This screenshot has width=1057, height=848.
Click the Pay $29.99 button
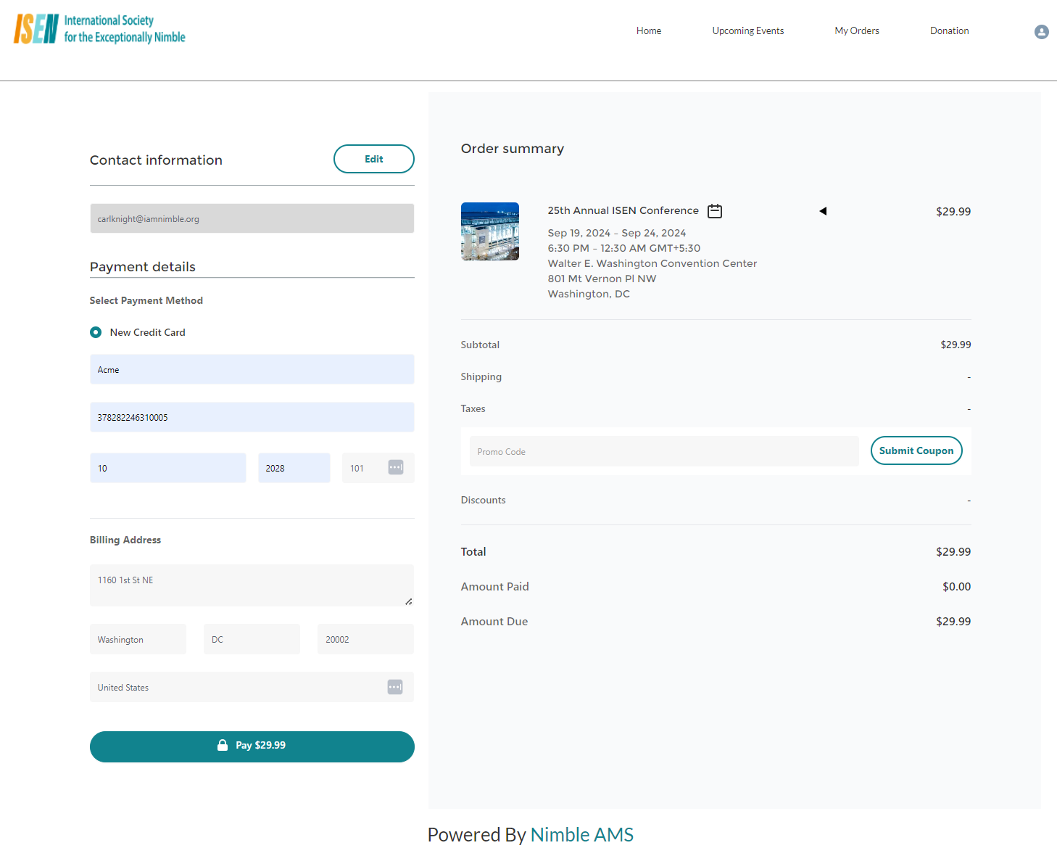tap(252, 746)
